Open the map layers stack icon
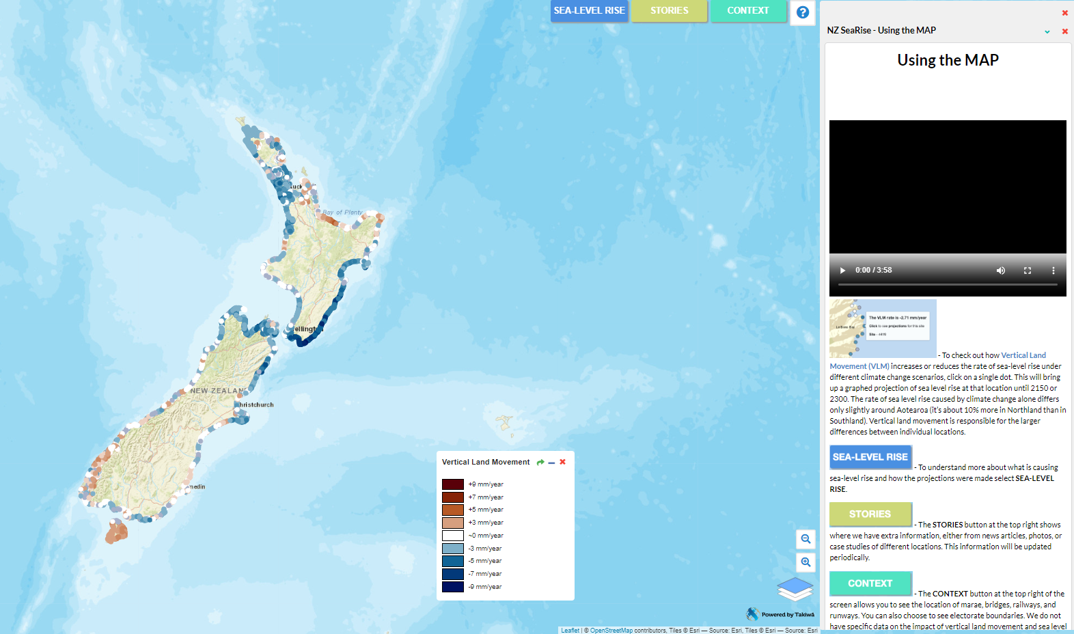 (795, 589)
